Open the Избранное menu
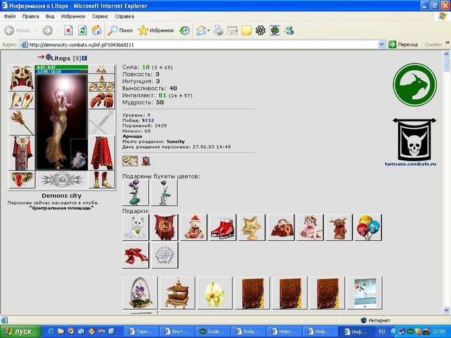451x338 pixels. coord(73,15)
